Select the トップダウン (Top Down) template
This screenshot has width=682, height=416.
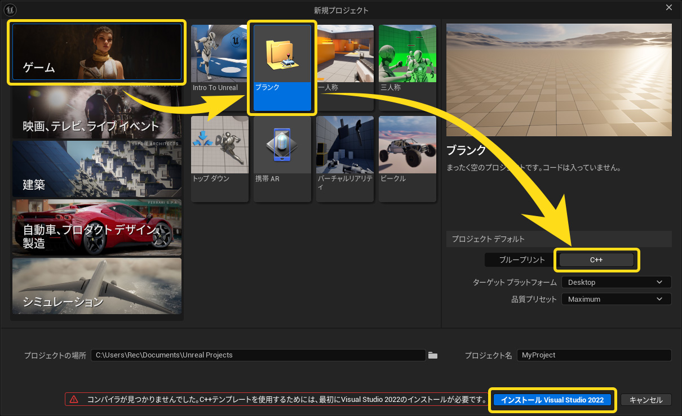[219, 145]
